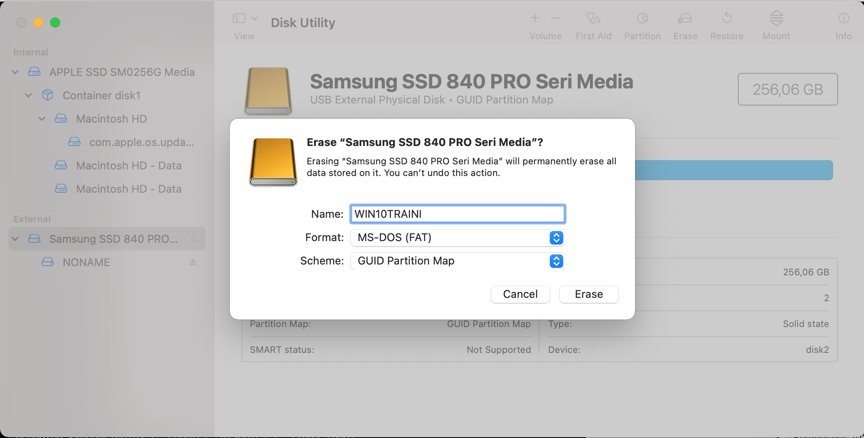Click the Macintosh HD drive icon in sidebar
Screen dimensions: 864x438
coord(61,118)
